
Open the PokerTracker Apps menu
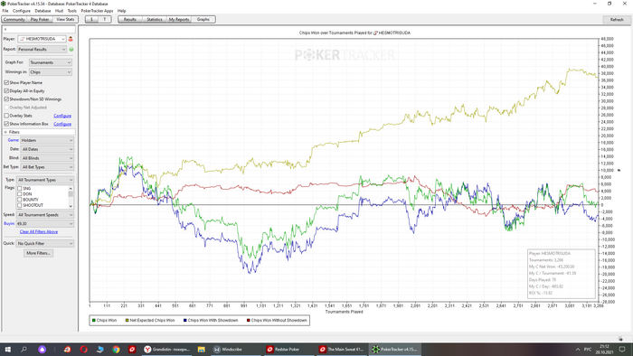click(97, 11)
